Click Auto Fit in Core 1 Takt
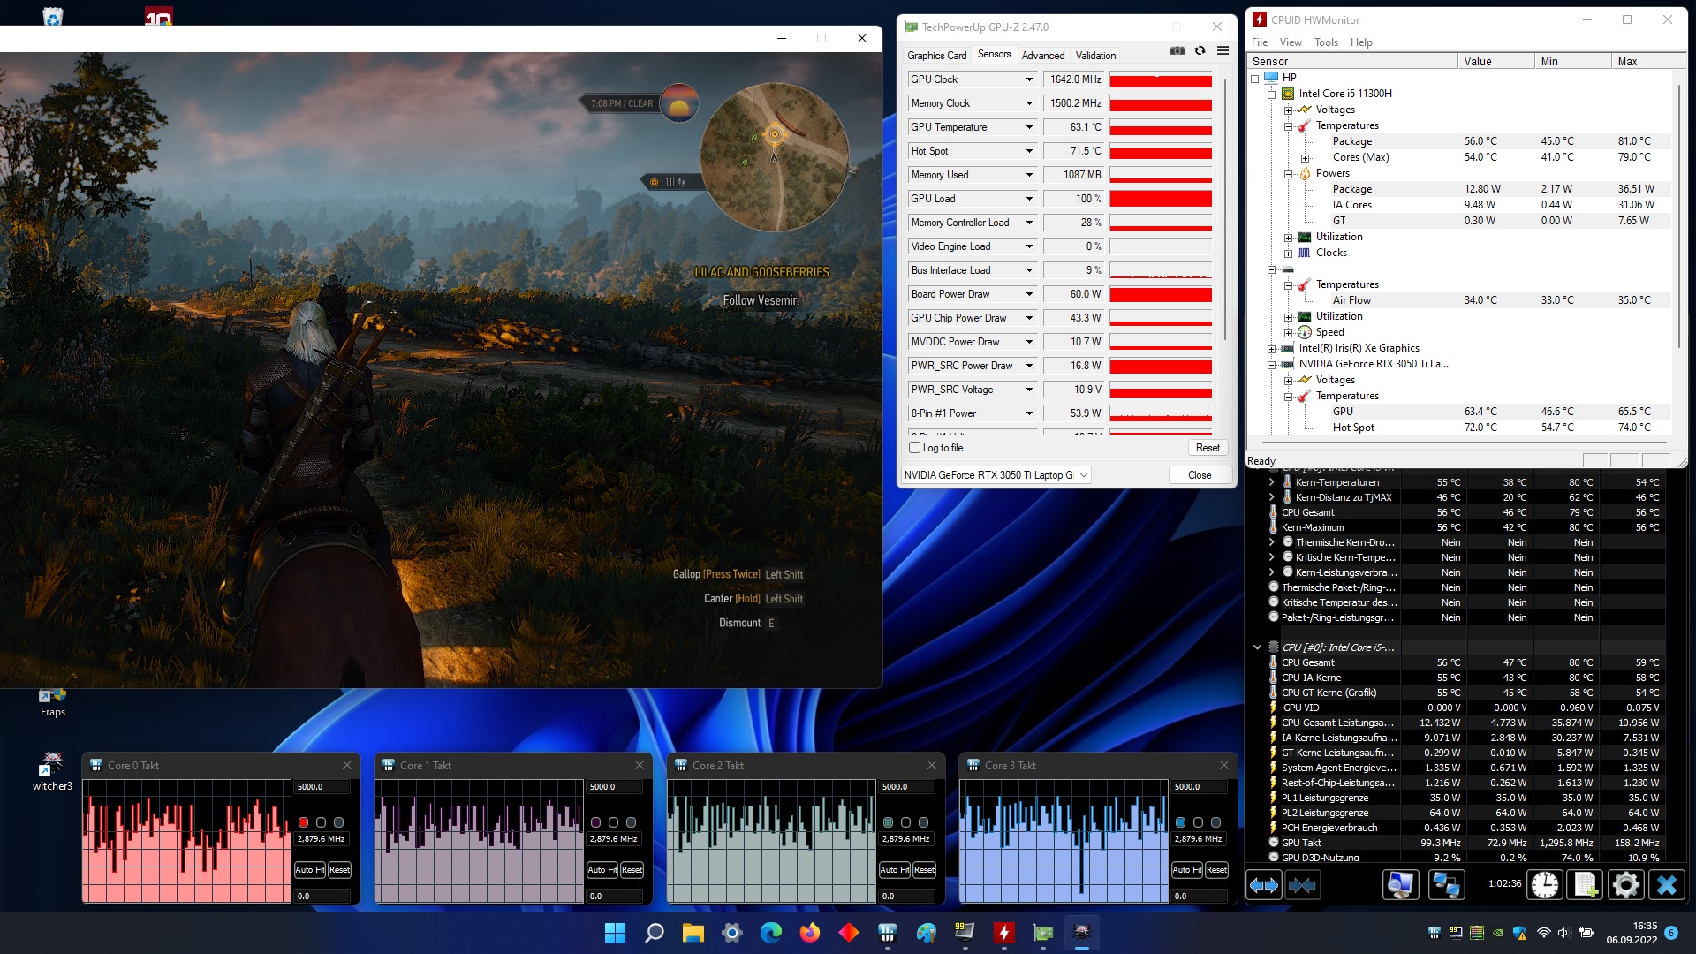Viewport: 1696px width, 954px height. pos(602,870)
